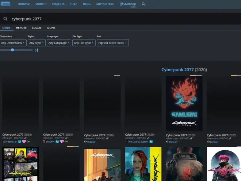
Task: Click the blue U badge next to mdante_ar
Action: [x=19, y=142]
